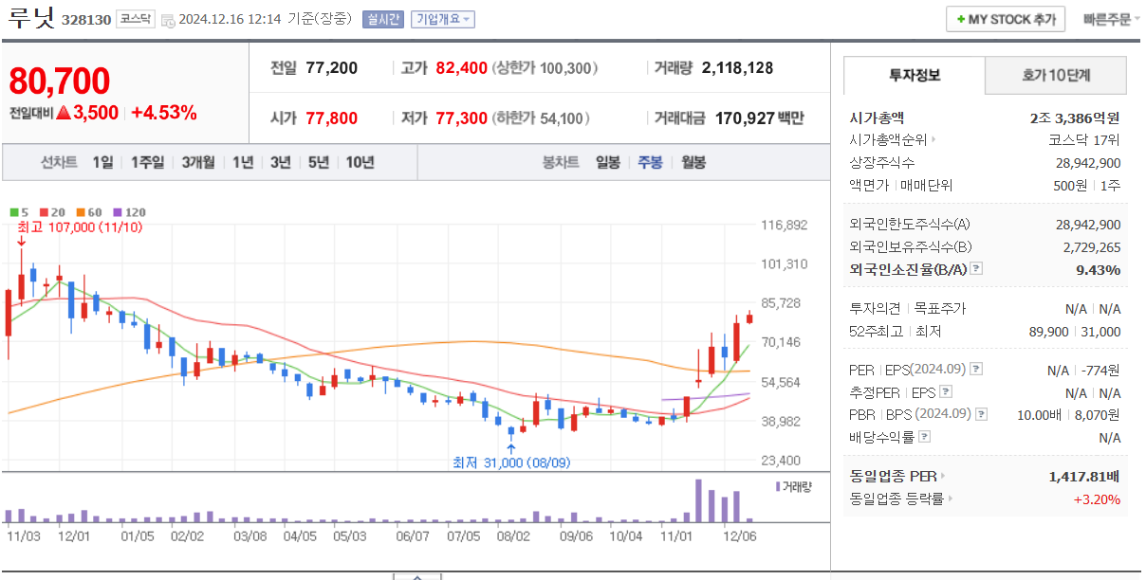Click the 선차트 label
Screen dimensions: 1146x580
point(59,162)
